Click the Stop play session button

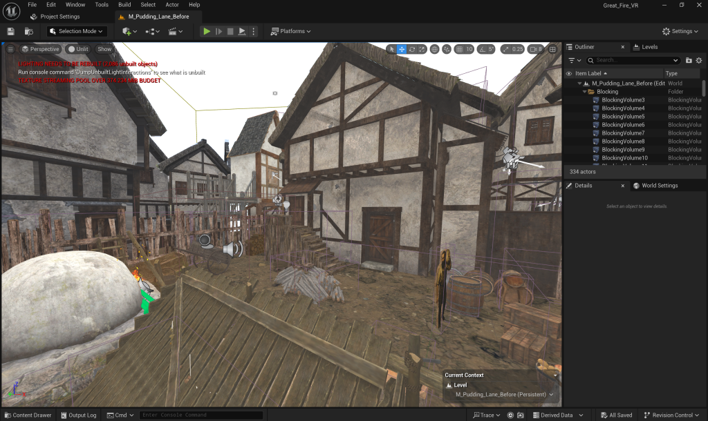click(x=230, y=32)
